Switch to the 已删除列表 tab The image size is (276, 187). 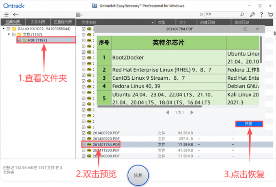63,22
